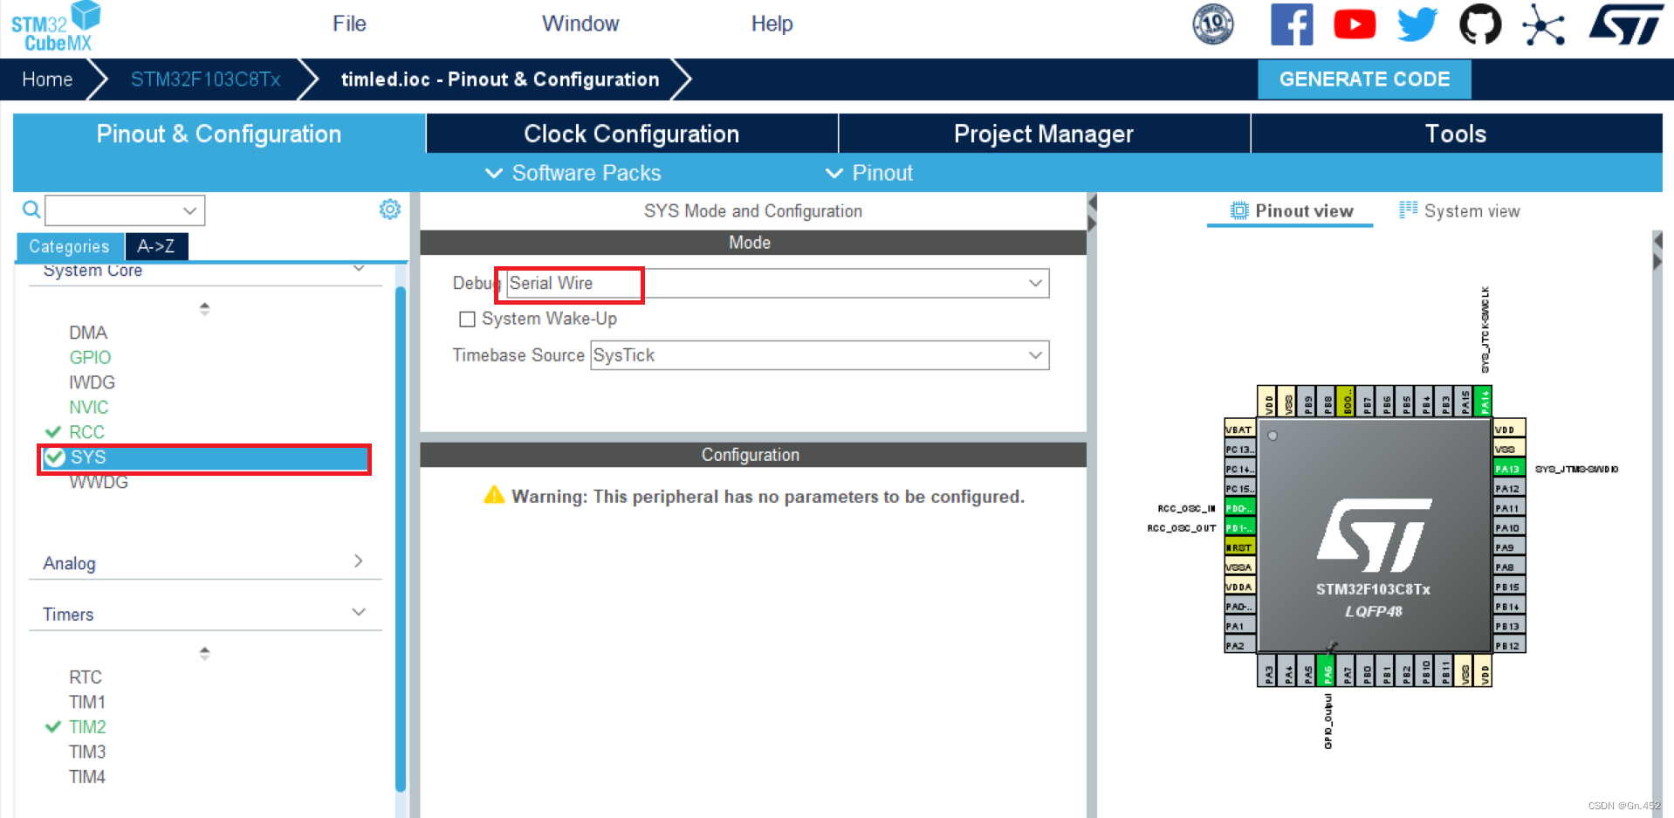
Task: Expand the Analog category
Action: [x=358, y=560]
